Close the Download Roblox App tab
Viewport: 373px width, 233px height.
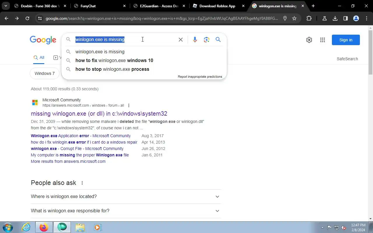pos(243,6)
